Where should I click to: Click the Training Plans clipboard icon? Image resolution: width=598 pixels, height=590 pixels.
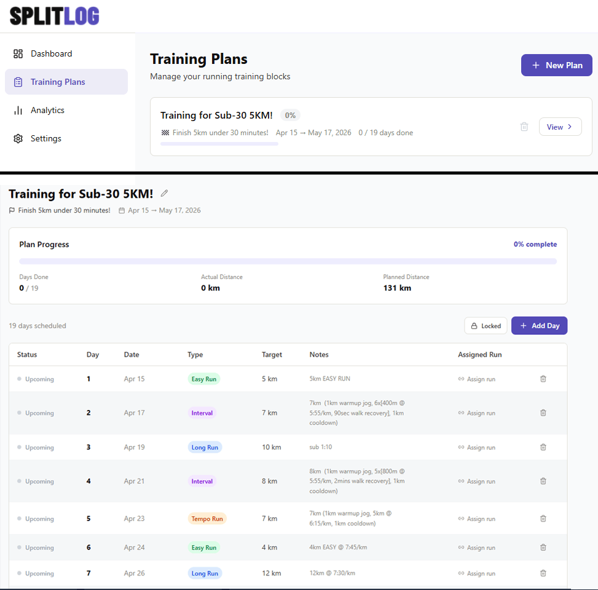click(18, 82)
